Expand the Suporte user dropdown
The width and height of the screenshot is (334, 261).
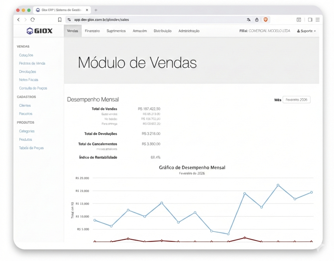click(306, 31)
